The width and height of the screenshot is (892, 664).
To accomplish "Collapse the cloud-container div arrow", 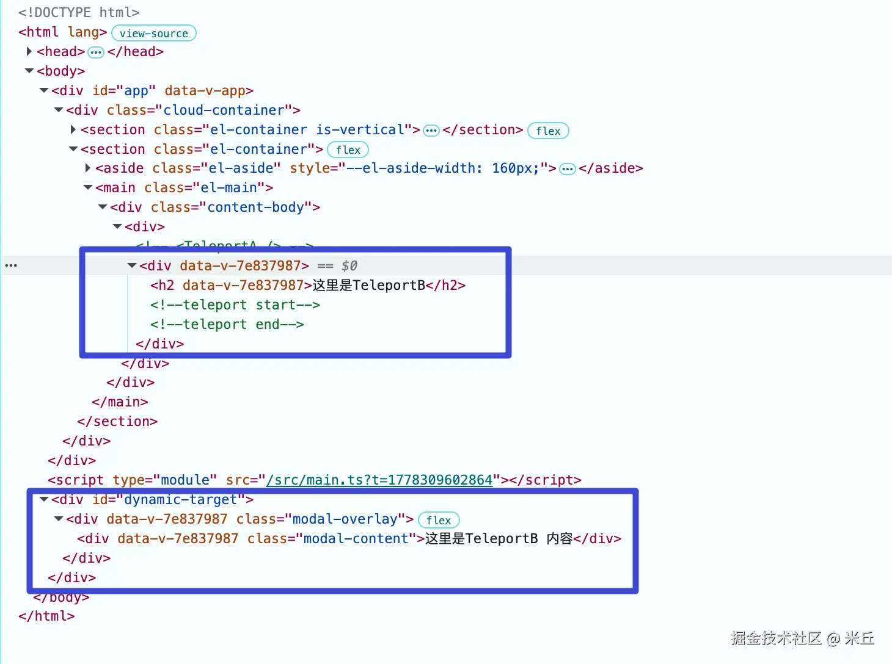I will pyautogui.click(x=59, y=110).
